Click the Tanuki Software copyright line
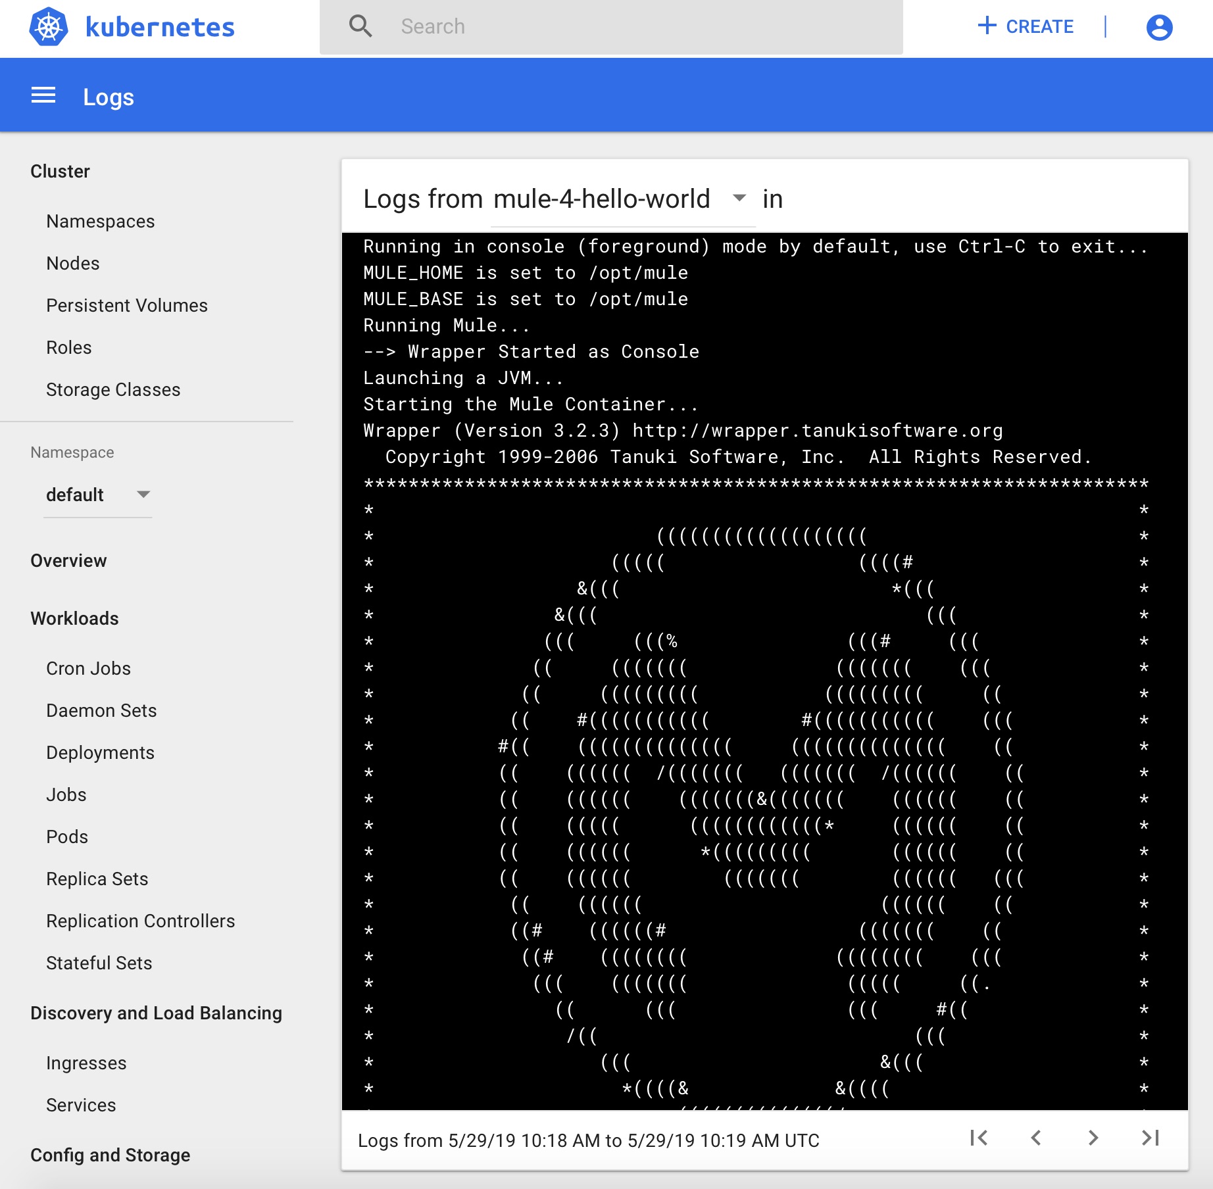The height and width of the screenshot is (1189, 1213). pos(739,457)
